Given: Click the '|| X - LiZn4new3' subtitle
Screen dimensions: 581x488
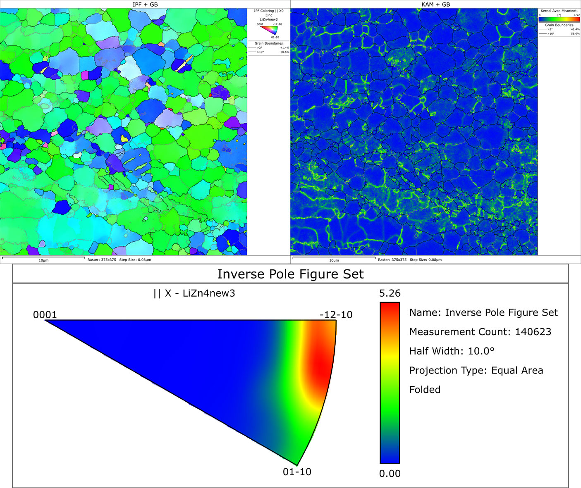Looking at the screenshot, I should point(194,293).
